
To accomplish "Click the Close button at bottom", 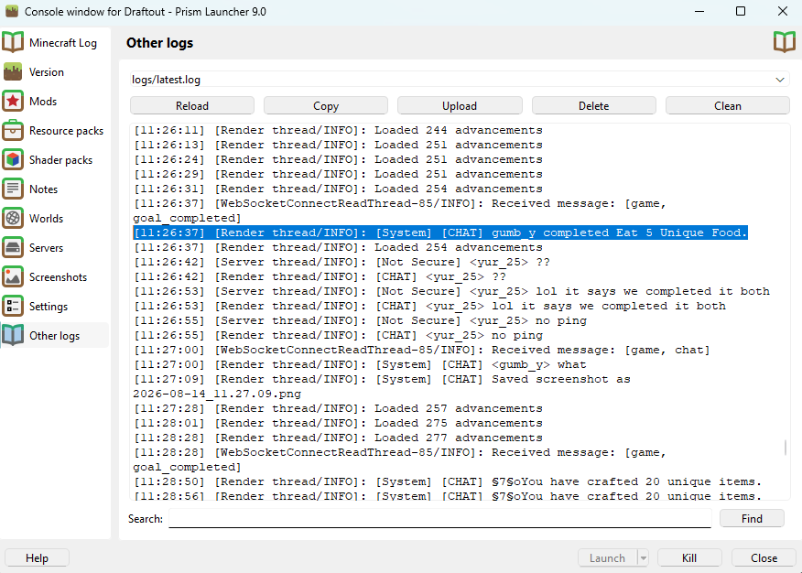I will click(x=764, y=557).
